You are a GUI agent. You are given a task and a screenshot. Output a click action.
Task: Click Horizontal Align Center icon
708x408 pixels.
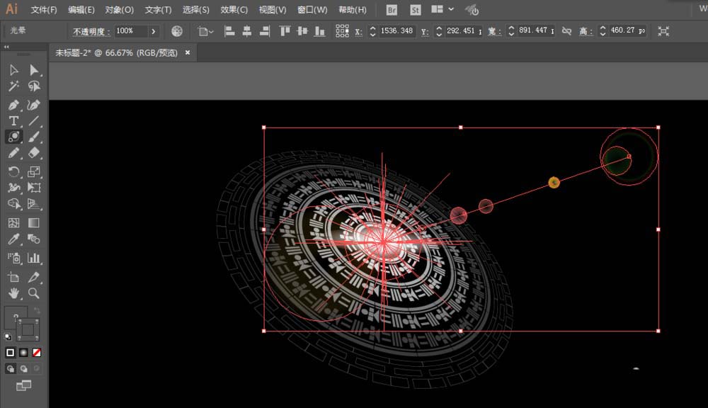point(247,30)
